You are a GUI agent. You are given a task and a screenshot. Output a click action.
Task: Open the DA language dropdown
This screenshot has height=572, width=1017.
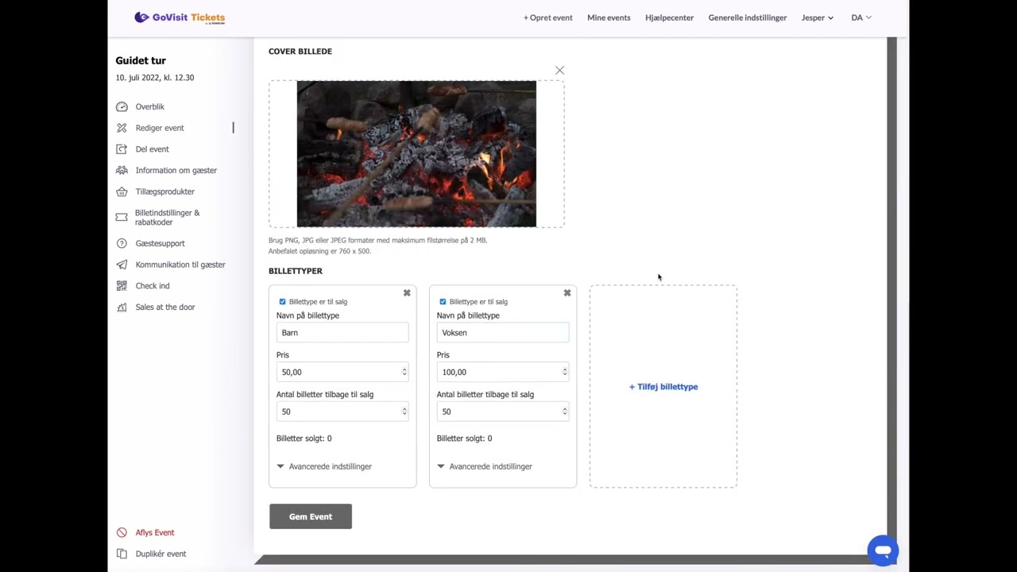(x=861, y=17)
